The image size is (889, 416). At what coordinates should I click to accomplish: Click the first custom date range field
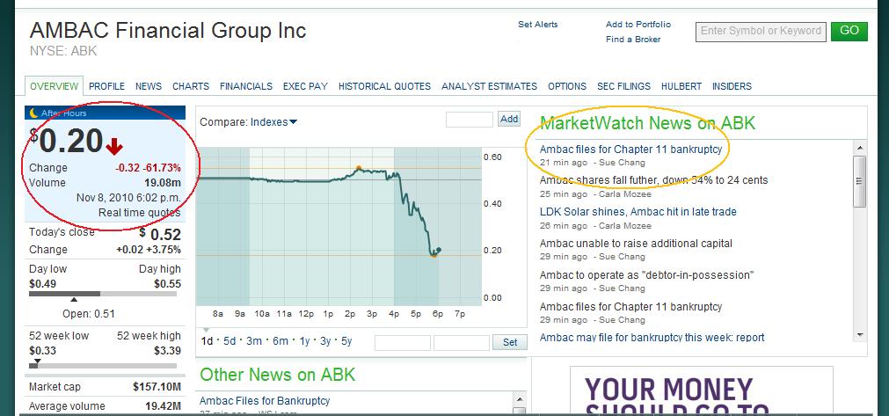(x=403, y=343)
